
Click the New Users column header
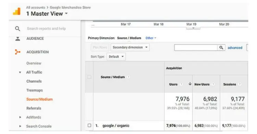pyautogui.click(x=202, y=84)
